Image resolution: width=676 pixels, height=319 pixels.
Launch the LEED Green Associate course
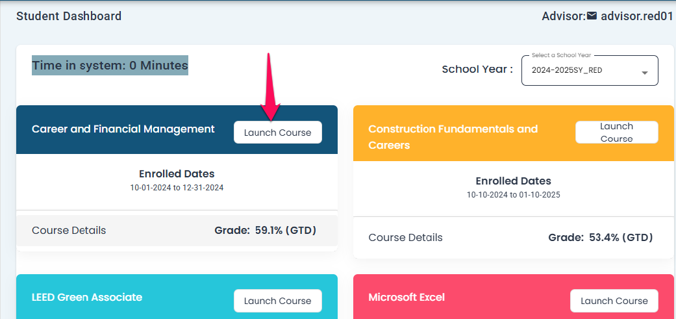[277, 301]
